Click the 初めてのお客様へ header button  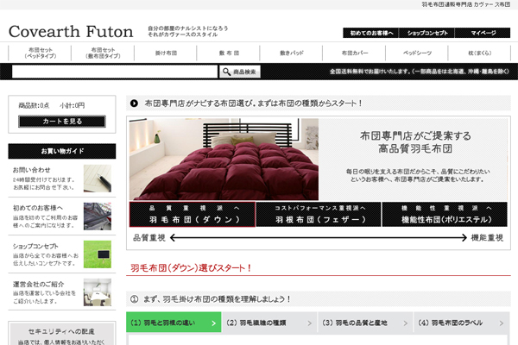(372, 33)
